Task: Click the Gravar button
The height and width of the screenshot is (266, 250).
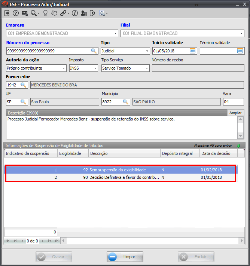Action: [x=54, y=257]
